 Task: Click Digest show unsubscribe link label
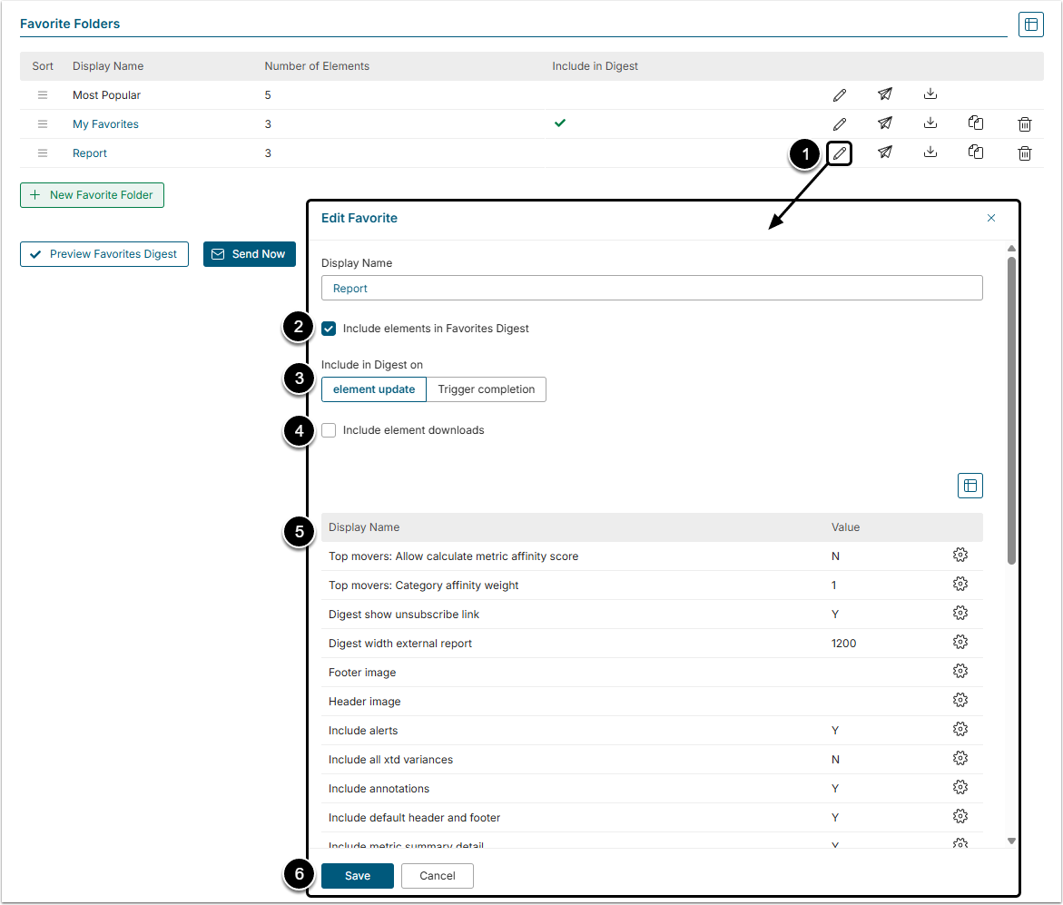(x=403, y=615)
